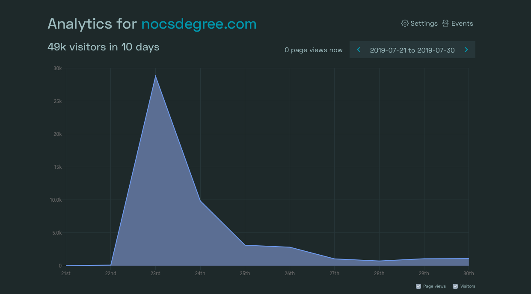Click the '30k' y-axis label
Viewport: 531px width, 294px height.
click(x=57, y=68)
